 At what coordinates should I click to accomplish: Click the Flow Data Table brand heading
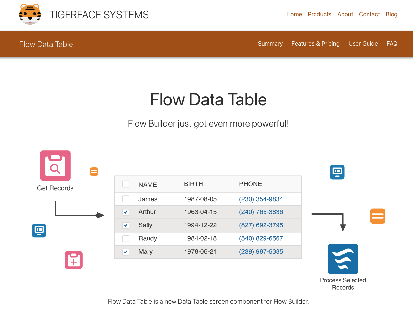(46, 44)
